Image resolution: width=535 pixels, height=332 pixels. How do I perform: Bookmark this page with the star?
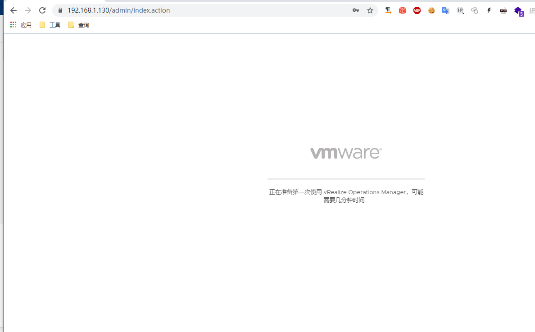tap(370, 10)
